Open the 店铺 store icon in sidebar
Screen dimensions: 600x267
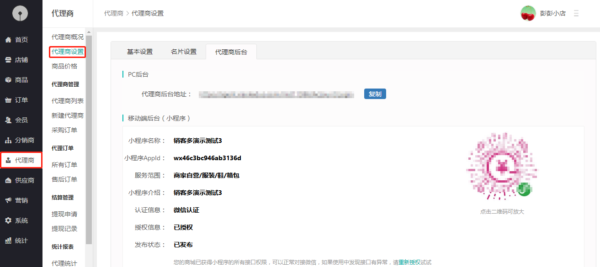coord(8,60)
